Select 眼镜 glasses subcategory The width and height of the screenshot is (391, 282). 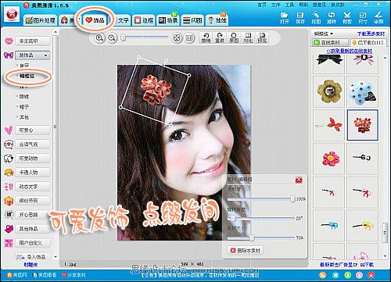point(24,97)
